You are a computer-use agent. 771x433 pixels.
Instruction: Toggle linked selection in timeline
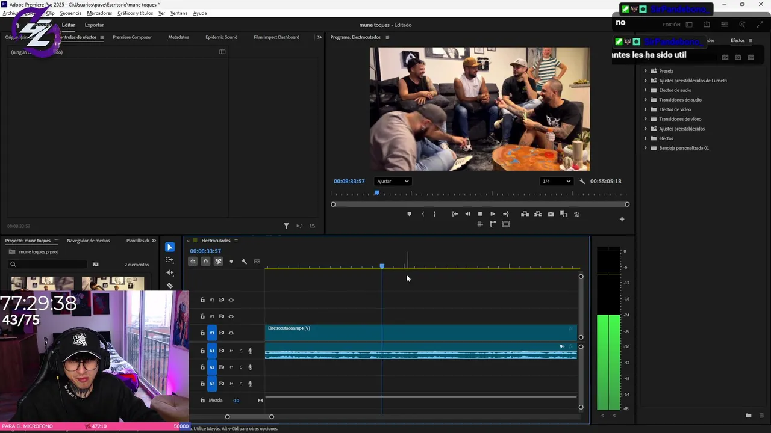pos(218,262)
